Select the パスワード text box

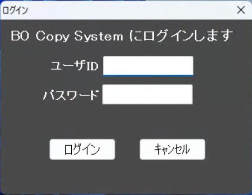148,94
